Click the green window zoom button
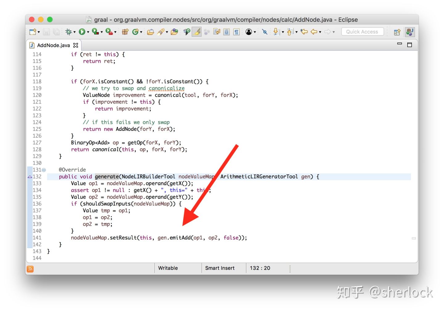 pos(50,19)
